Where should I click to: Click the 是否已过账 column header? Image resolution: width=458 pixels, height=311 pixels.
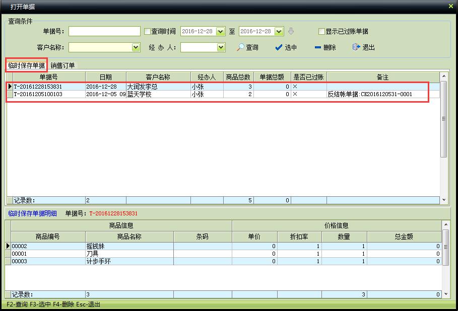309,77
